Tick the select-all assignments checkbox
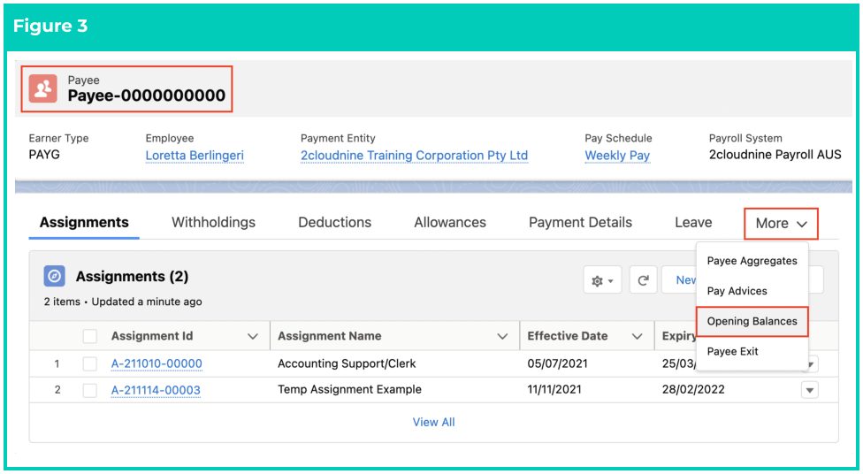The width and height of the screenshot is (863, 474). [x=89, y=336]
